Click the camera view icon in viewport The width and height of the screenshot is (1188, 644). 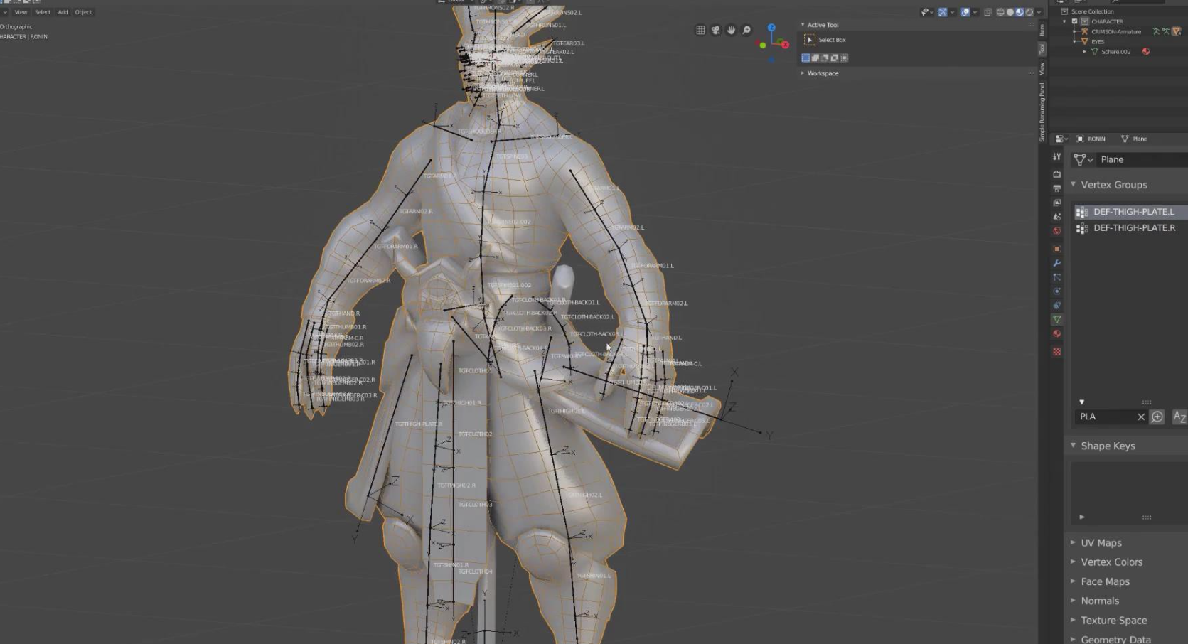pos(715,31)
